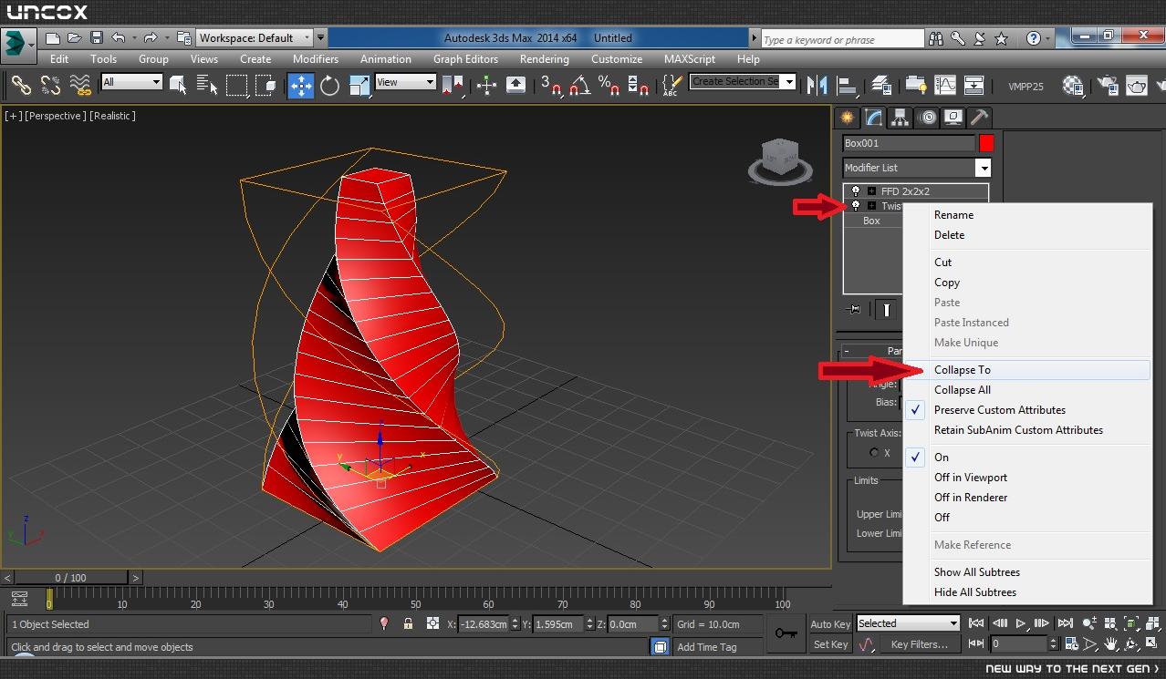The width and height of the screenshot is (1166, 679).
Task: Jump to the Go to End button
Action: (x=1065, y=623)
